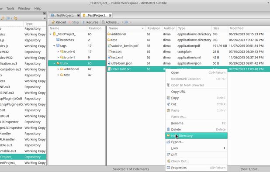
Task: Open the Actions... toolbar menu
Action: click(111, 22)
